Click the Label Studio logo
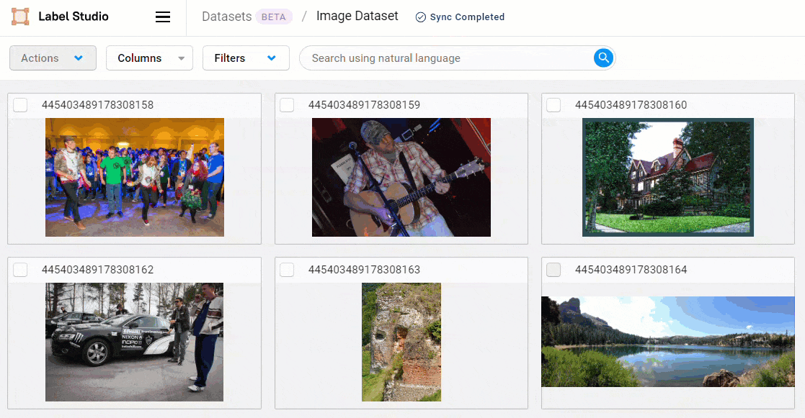 [19, 16]
